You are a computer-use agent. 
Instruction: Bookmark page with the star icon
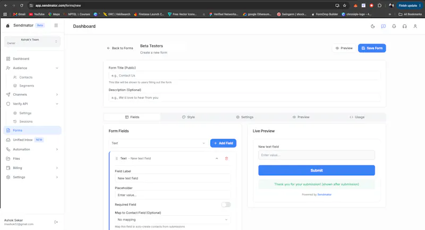coord(344,5)
